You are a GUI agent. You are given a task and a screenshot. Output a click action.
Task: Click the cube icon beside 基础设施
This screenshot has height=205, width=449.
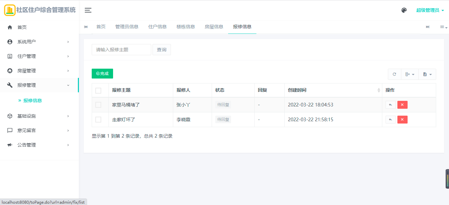(x=10, y=116)
